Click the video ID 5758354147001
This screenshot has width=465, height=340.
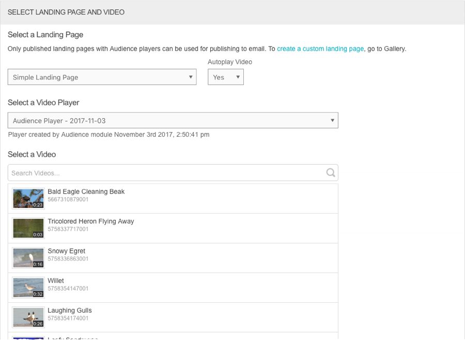pyautogui.click(x=68, y=289)
